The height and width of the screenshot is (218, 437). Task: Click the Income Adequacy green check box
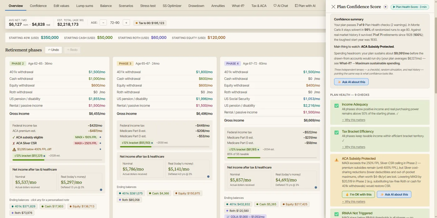[x=336, y=106]
